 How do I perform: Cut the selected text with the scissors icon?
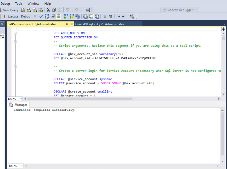click(x=48, y=10)
